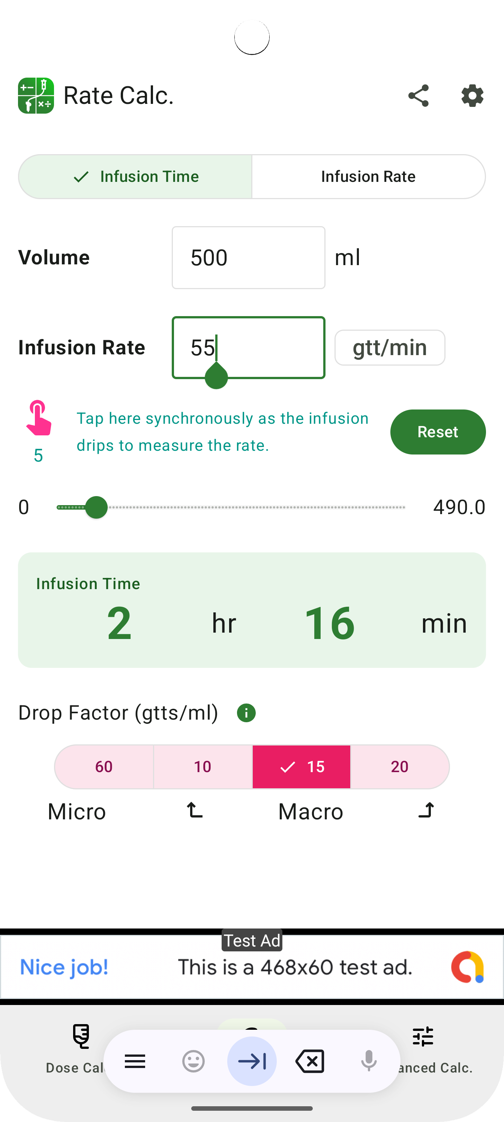Open settings via gear icon
Viewport: 504px width, 1122px height.
[472, 96]
